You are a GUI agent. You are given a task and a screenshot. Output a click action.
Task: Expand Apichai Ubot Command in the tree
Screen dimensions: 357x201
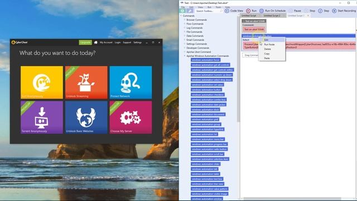tap(185, 52)
